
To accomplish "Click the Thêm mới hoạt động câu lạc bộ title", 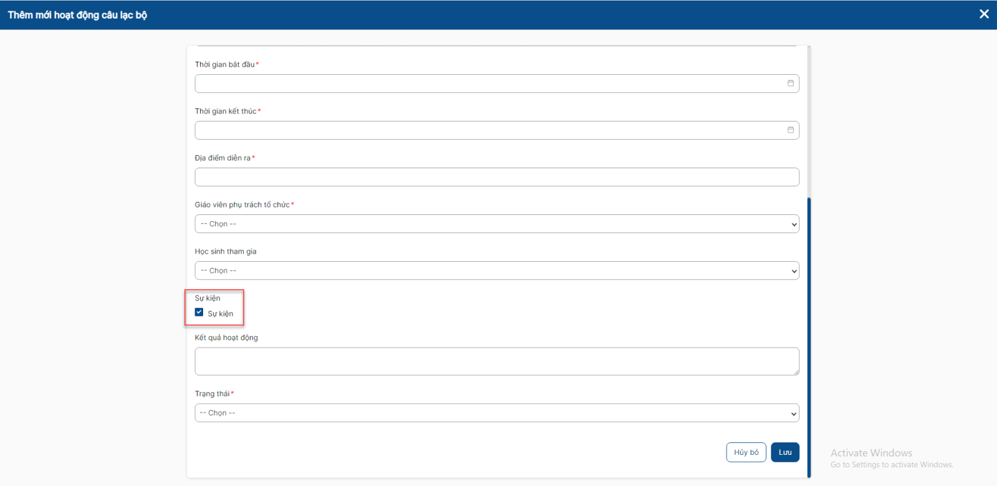I will coord(77,15).
